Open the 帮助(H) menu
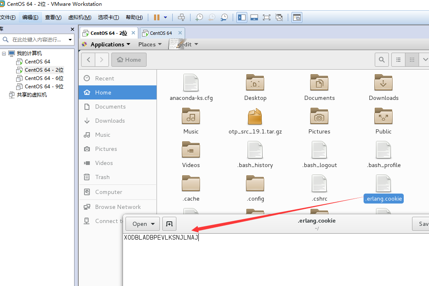The image size is (429, 286). [x=134, y=17]
